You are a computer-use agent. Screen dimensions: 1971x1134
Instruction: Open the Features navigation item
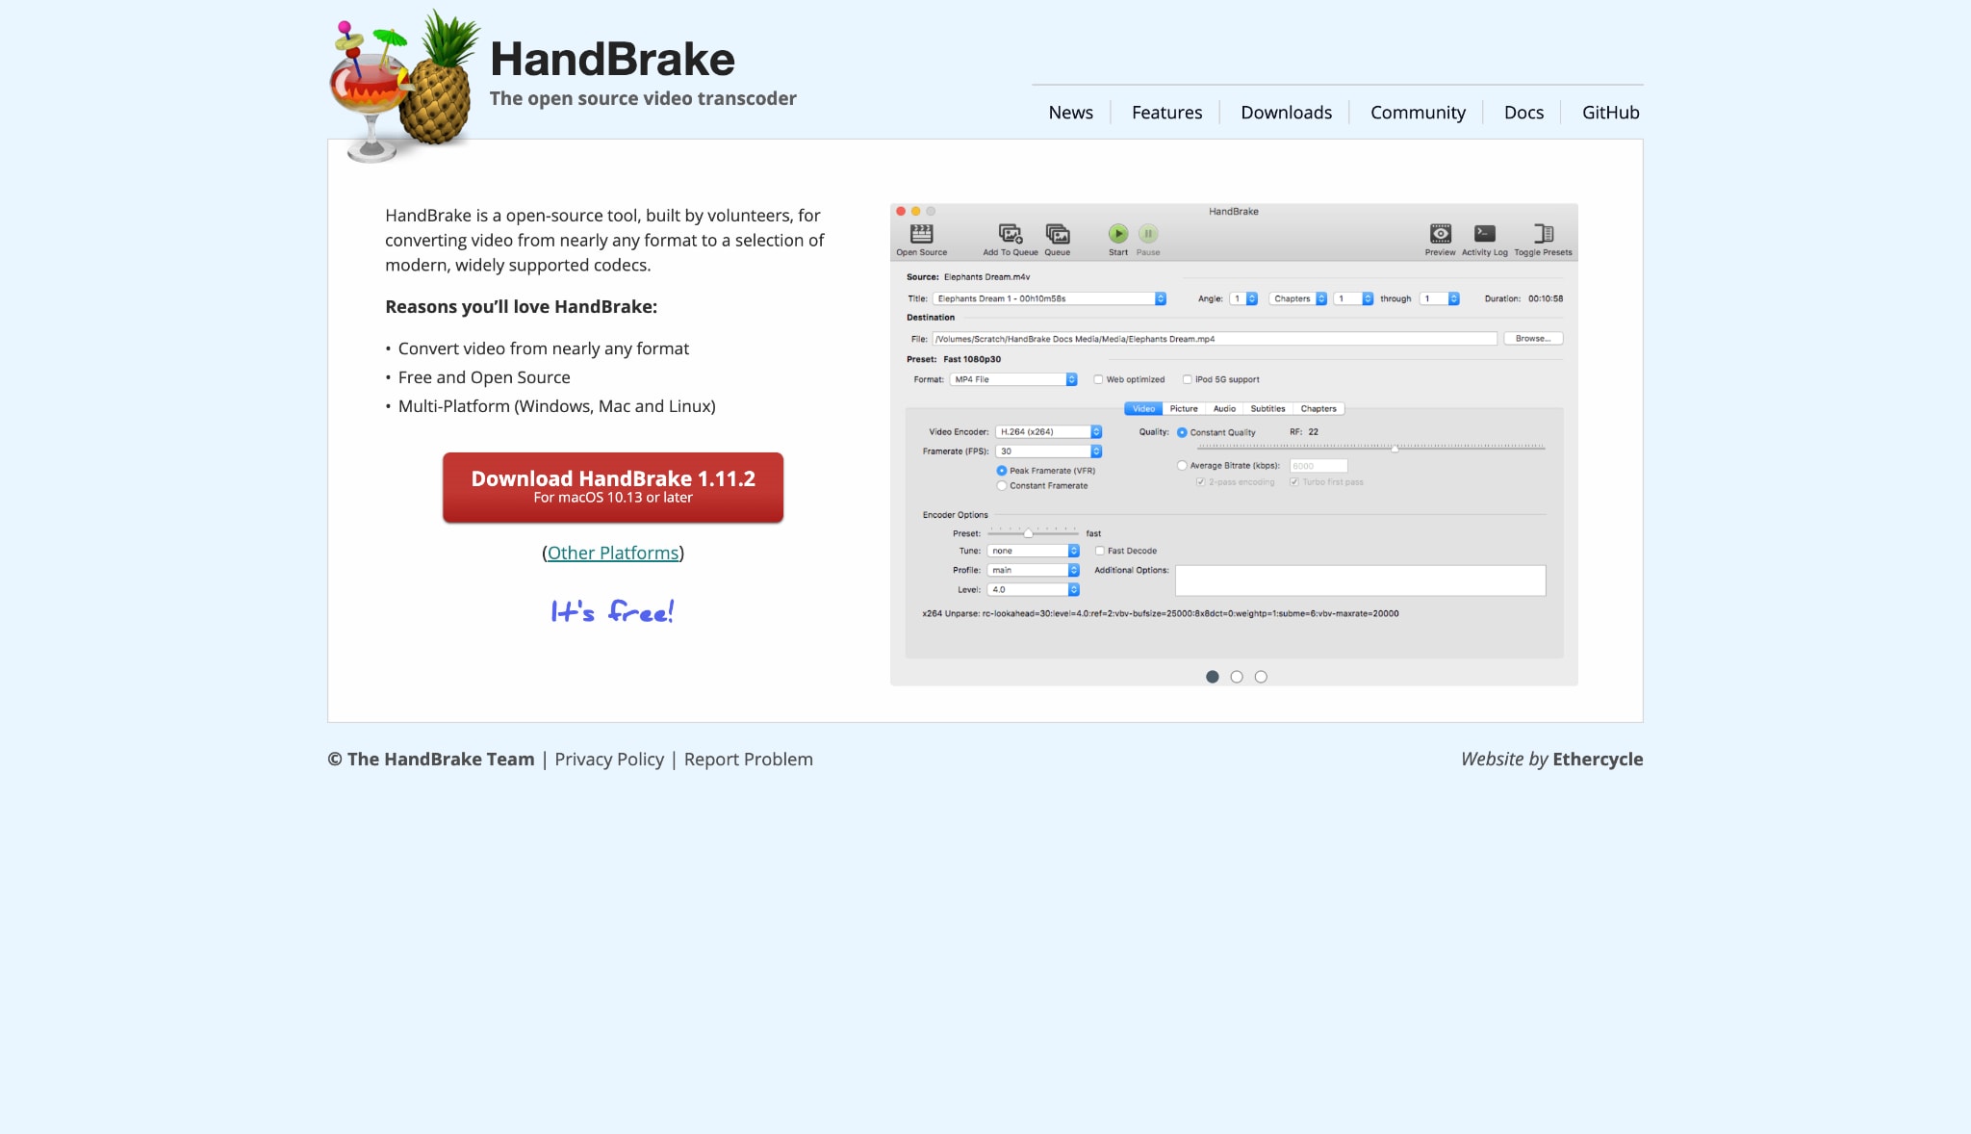coord(1166,113)
